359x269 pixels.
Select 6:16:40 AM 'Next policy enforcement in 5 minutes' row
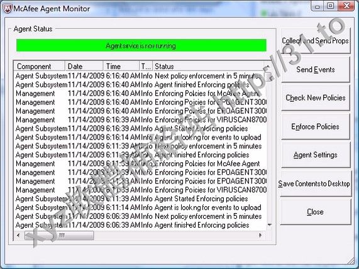141,76
